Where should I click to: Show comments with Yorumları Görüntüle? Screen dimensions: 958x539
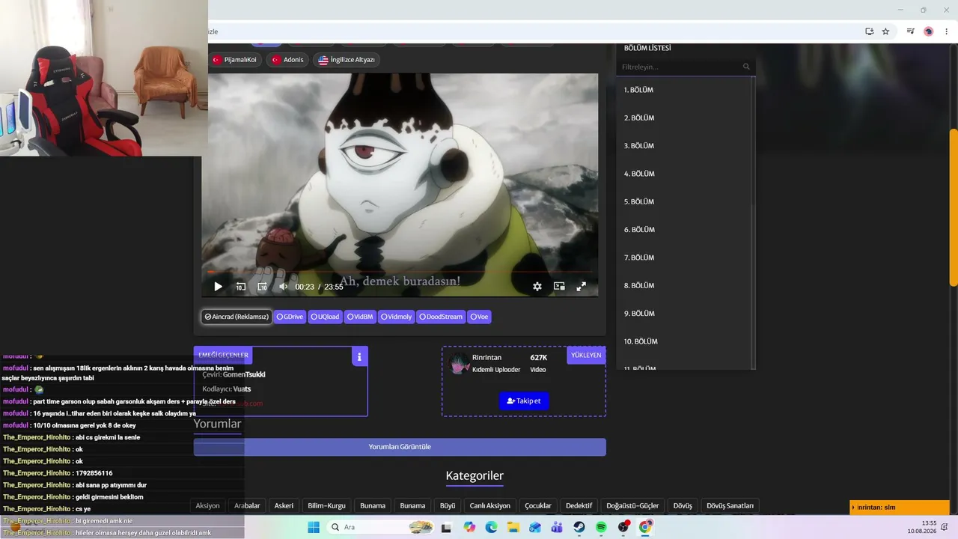[x=400, y=447]
